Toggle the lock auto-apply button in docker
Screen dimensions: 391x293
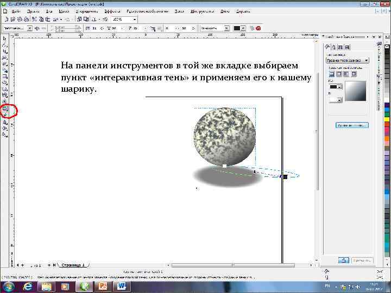[x=344, y=260]
